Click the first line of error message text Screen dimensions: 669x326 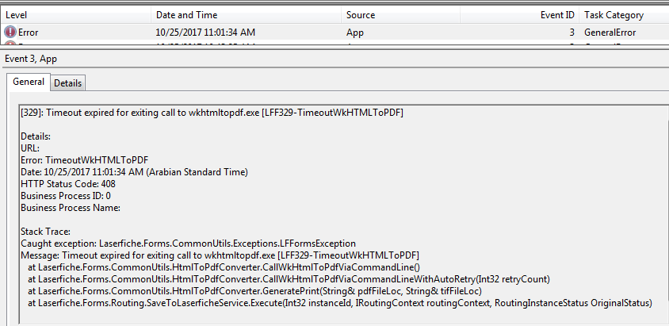click(212, 113)
